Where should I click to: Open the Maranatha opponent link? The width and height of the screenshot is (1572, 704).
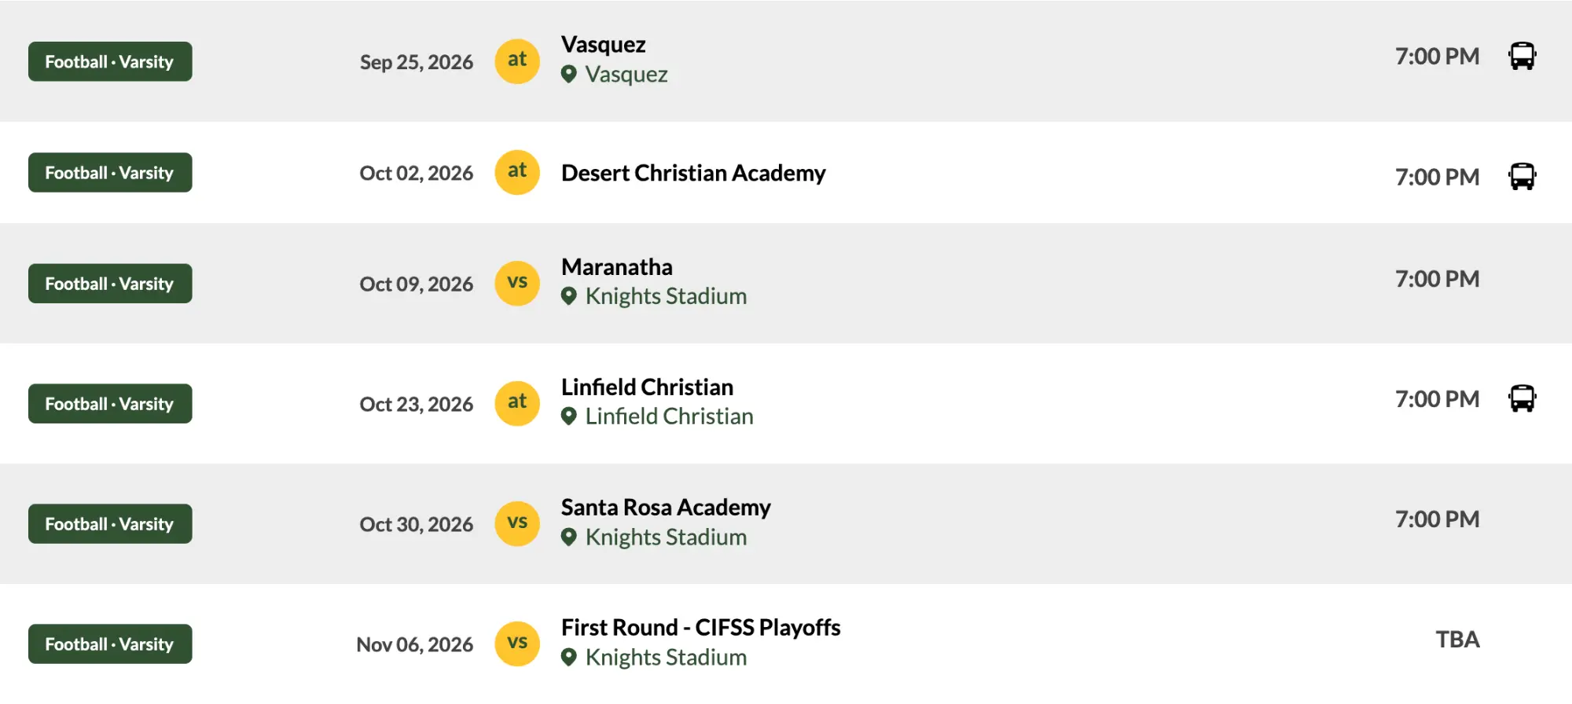click(x=617, y=267)
